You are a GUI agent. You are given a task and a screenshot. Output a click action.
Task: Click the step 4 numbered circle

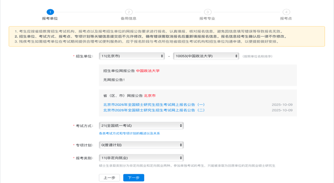pyautogui.click(x=286, y=12)
